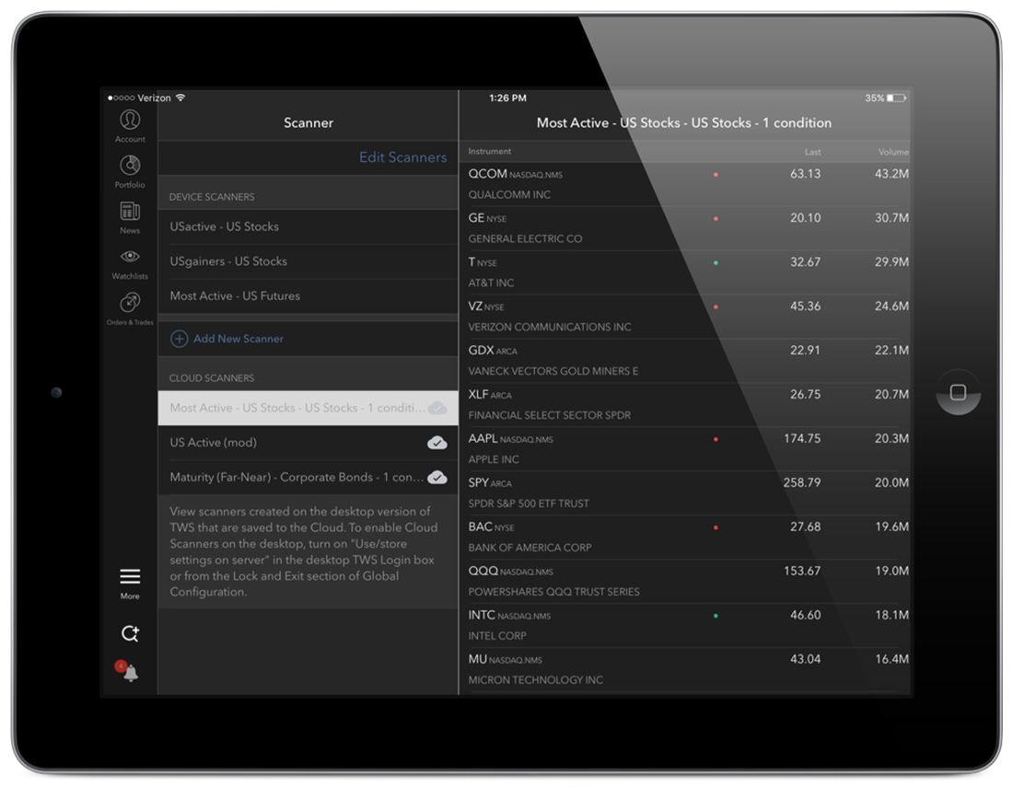This screenshot has height=798, width=1013.
Task: Select the AAPL Apple Inc row
Action: click(685, 449)
